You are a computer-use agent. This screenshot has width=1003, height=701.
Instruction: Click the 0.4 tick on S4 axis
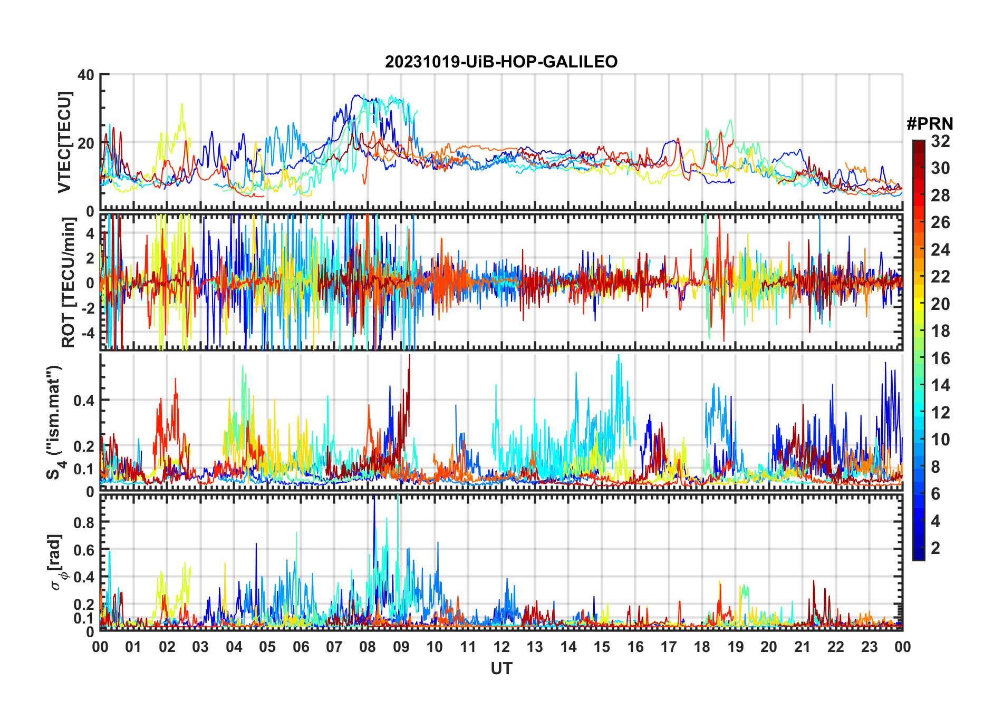(84, 400)
